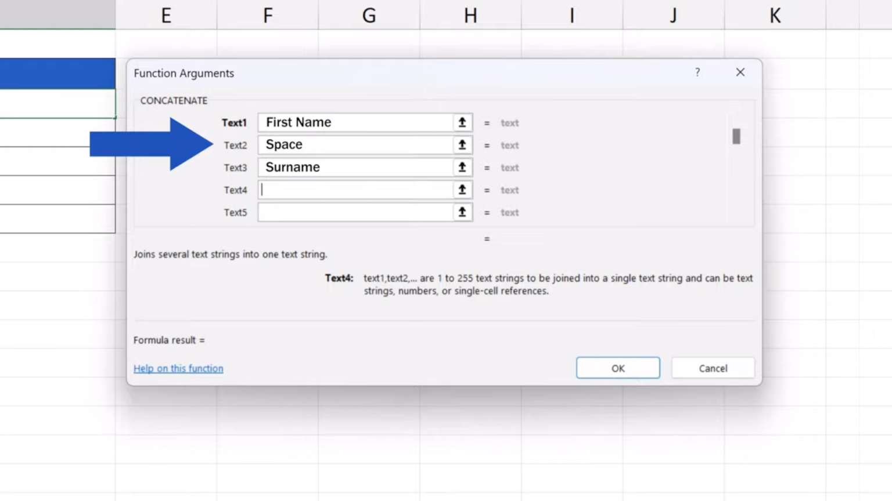Image resolution: width=892 pixels, height=501 pixels.
Task: Click the range selector icon beside Text3
Action: [x=462, y=167]
